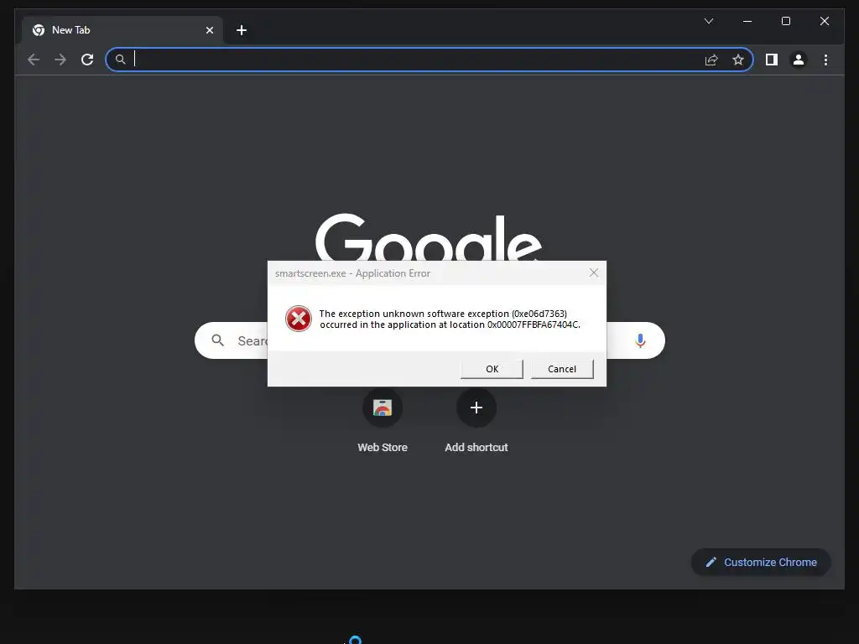Viewport: 859px width, 644px height.
Task: Bookmark this tab with the star icon
Action: pyautogui.click(x=738, y=60)
